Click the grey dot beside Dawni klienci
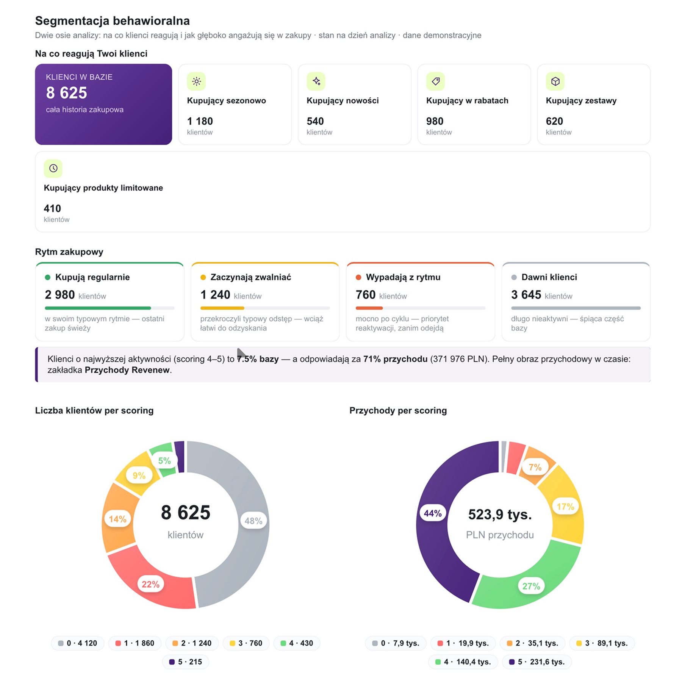 pos(514,277)
